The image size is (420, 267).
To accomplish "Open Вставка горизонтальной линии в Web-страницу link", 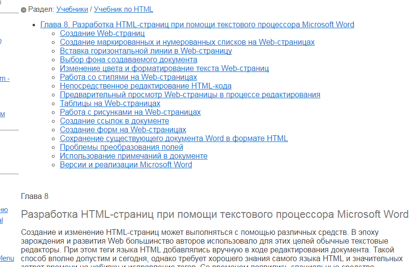I will [x=146, y=51].
